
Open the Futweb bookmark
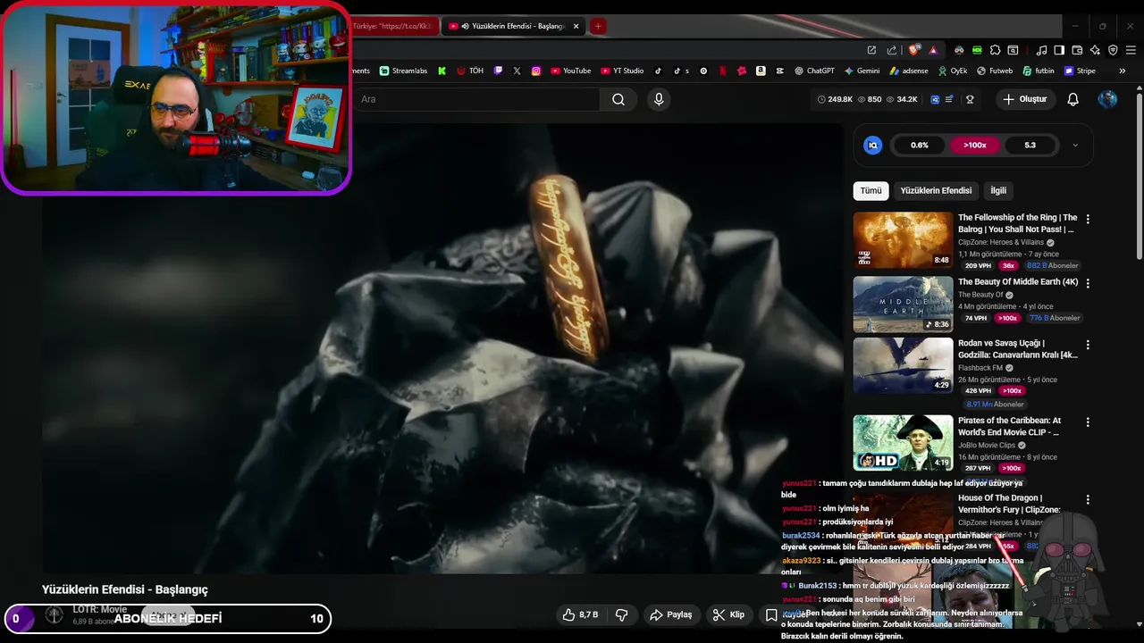pyautogui.click(x=995, y=71)
